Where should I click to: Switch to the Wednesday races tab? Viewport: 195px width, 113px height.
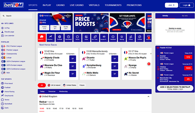(63, 92)
